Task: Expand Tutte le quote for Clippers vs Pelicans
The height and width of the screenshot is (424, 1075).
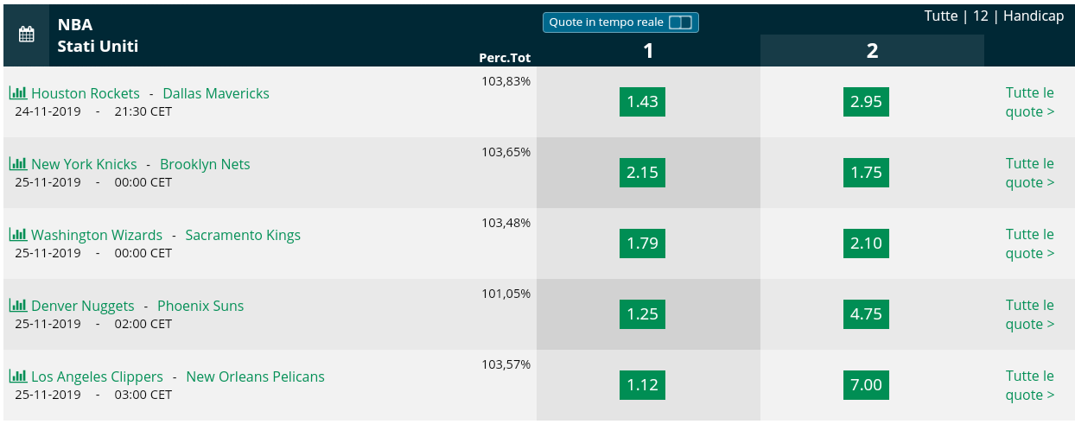Action: 1030,385
